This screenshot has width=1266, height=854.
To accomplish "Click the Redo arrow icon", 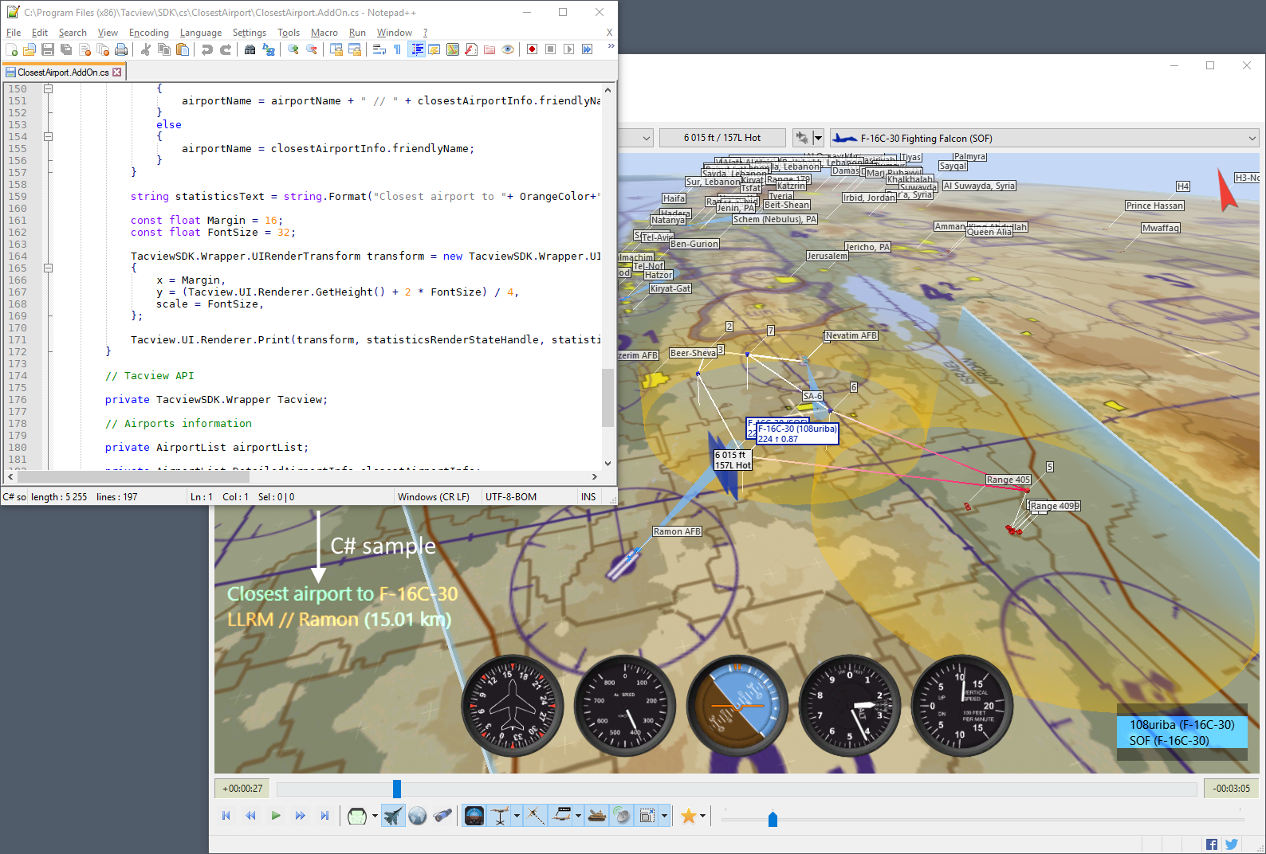I will pyautogui.click(x=226, y=49).
